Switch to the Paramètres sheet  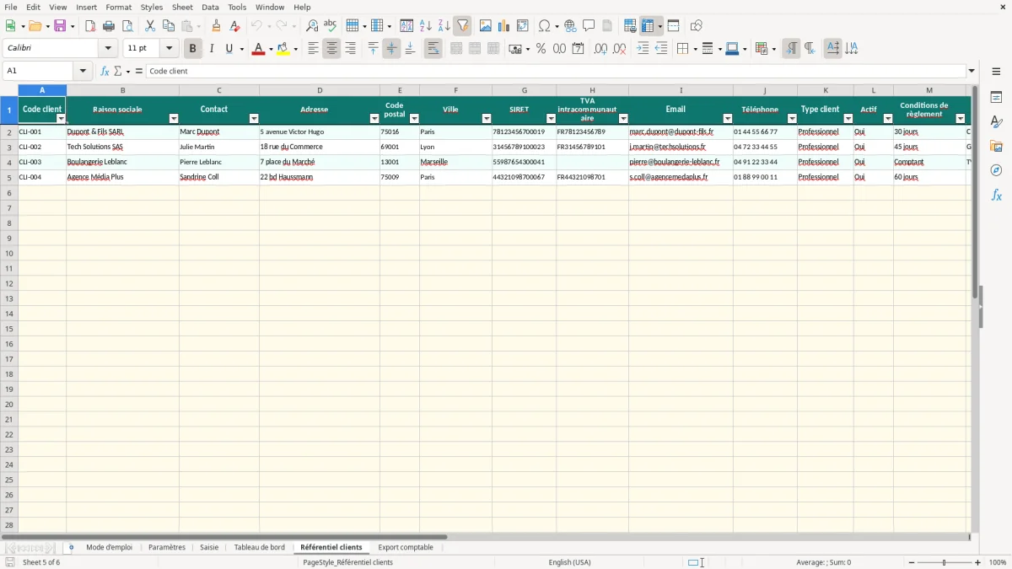(167, 547)
